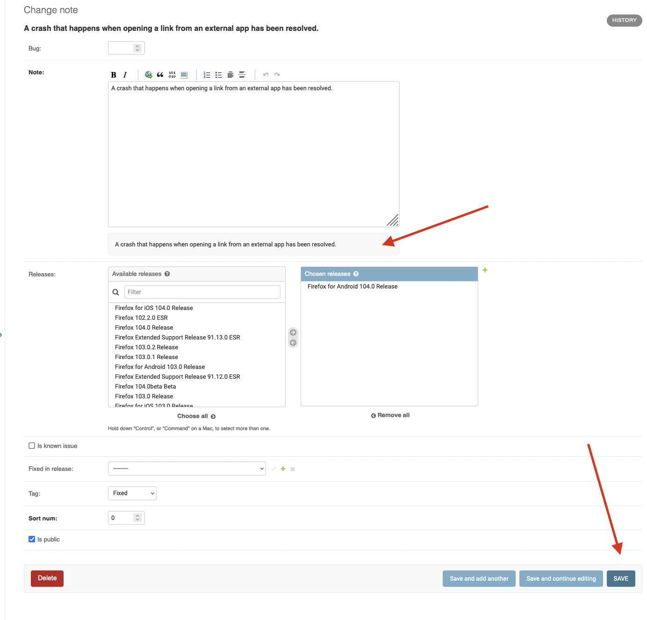Move selected release to Chosen with right arrow

tap(293, 332)
